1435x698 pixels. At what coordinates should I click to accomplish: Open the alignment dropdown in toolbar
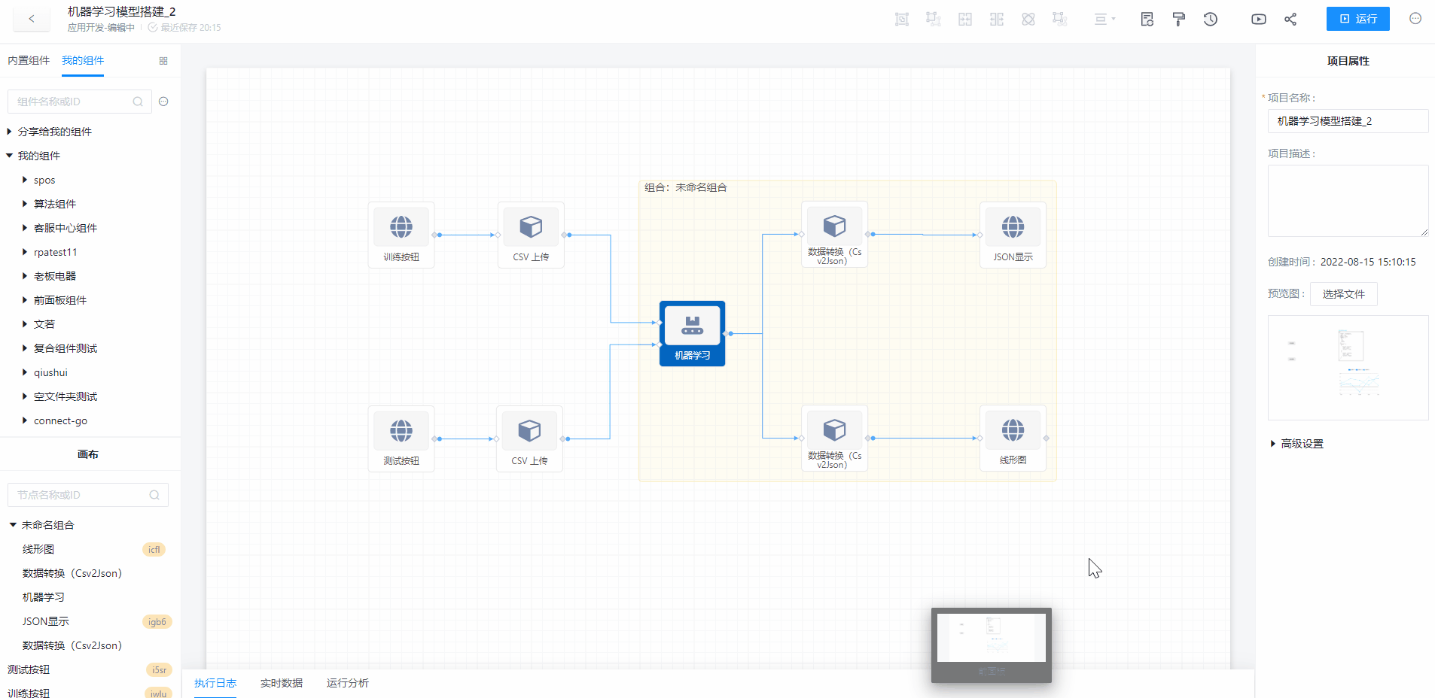click(1104, 20)
